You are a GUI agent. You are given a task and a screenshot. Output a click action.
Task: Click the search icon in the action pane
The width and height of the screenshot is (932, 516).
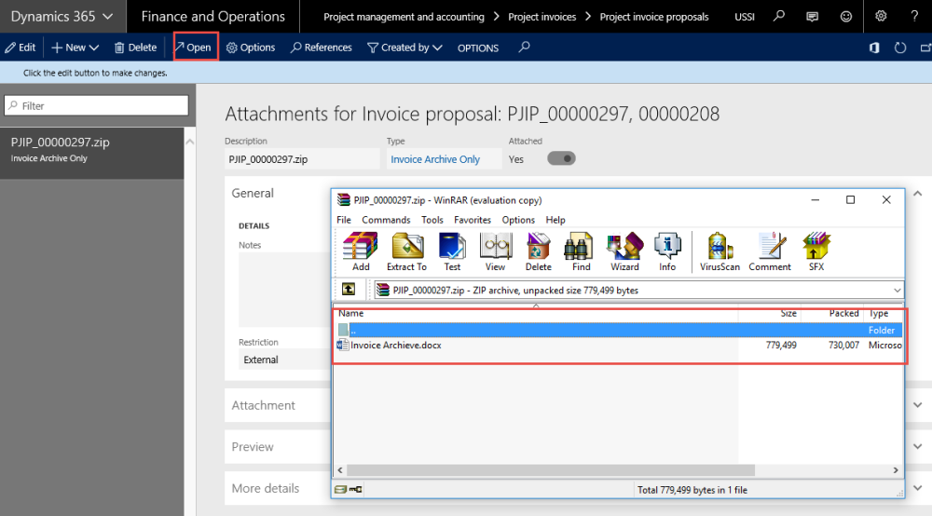524,47
